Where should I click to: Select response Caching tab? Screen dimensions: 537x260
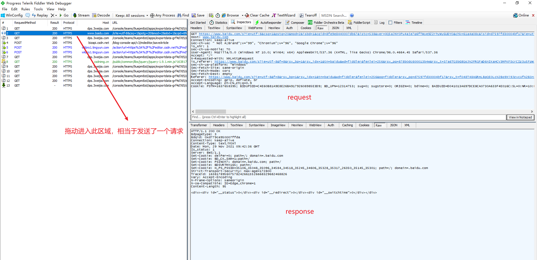[x=347, y=125]
